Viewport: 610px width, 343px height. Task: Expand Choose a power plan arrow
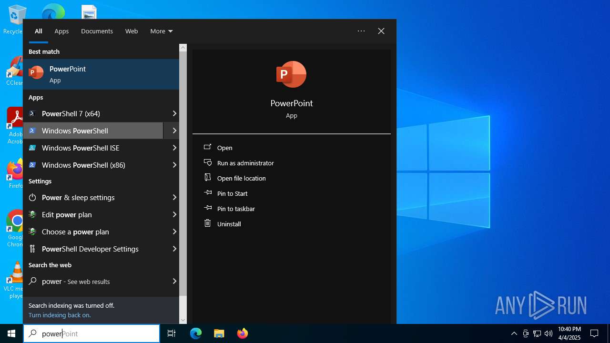coord(174,232)
